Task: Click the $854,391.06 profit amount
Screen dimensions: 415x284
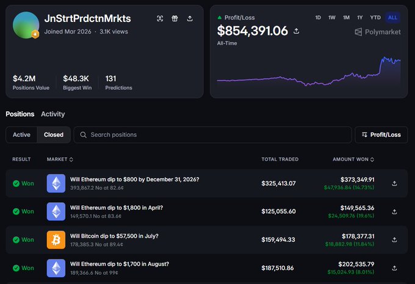Action: [x=252, y=31]
